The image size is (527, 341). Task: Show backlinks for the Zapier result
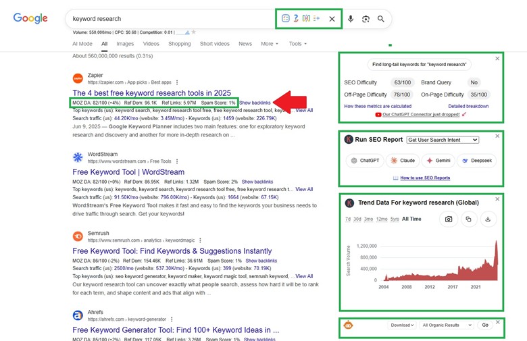point(255,103)
